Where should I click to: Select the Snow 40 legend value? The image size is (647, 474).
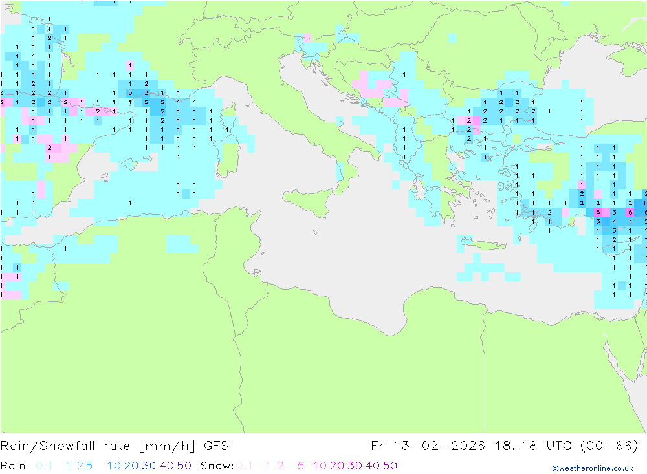pos(373,466)
